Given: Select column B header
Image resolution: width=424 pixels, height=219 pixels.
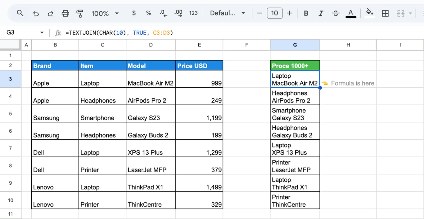Looking at the screenshot, I should (x=55, y=45).
